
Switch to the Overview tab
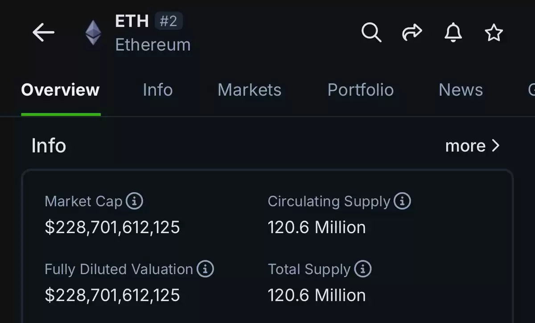tap(60, 90)
